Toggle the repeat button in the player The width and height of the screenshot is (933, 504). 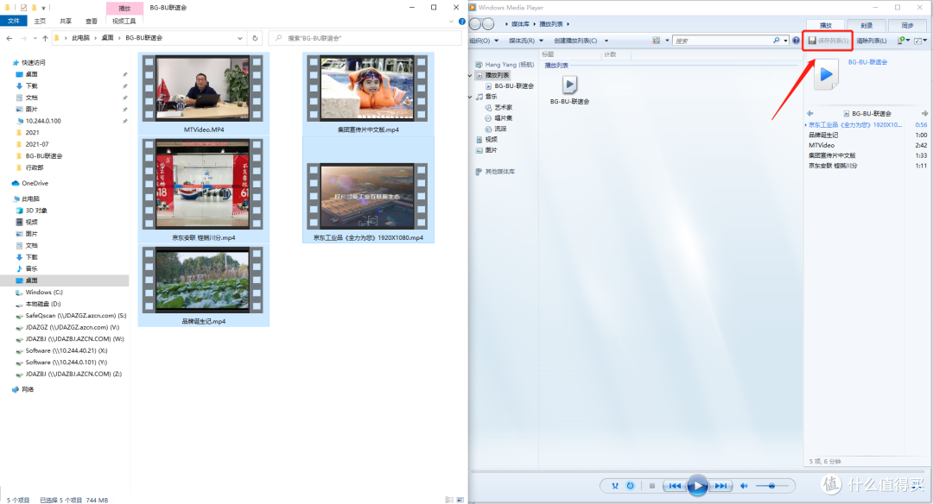pos(630,486)
